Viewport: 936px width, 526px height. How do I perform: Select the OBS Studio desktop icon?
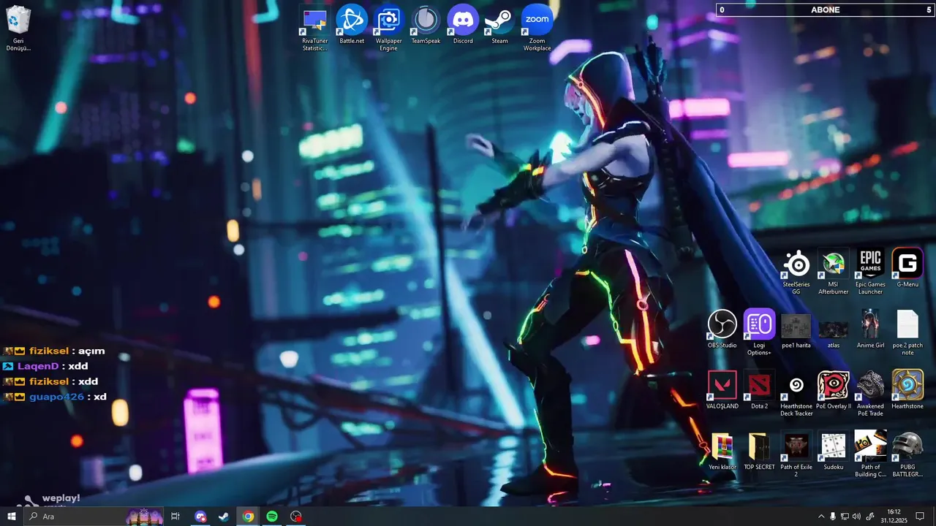722,329
